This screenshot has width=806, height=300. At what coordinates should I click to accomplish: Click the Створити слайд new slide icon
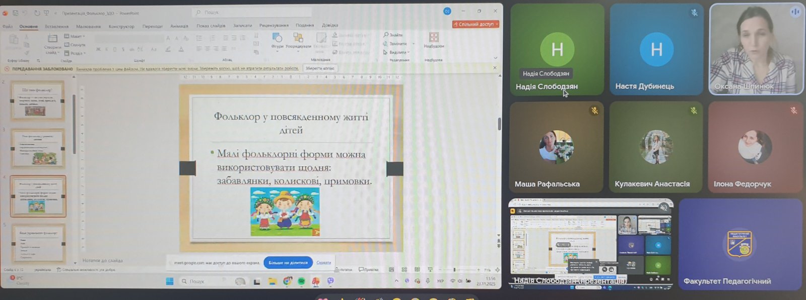[52, 43]
